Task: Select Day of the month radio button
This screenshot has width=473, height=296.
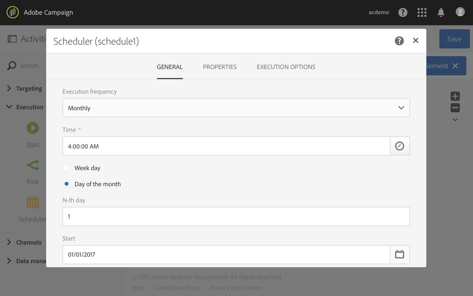Action: click(66, 184)
